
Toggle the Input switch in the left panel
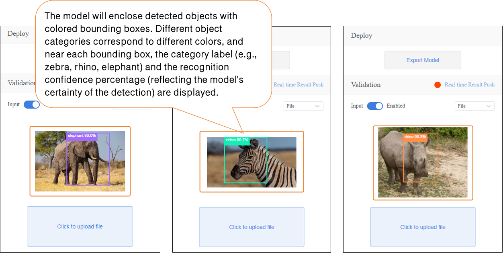point(31,105)
